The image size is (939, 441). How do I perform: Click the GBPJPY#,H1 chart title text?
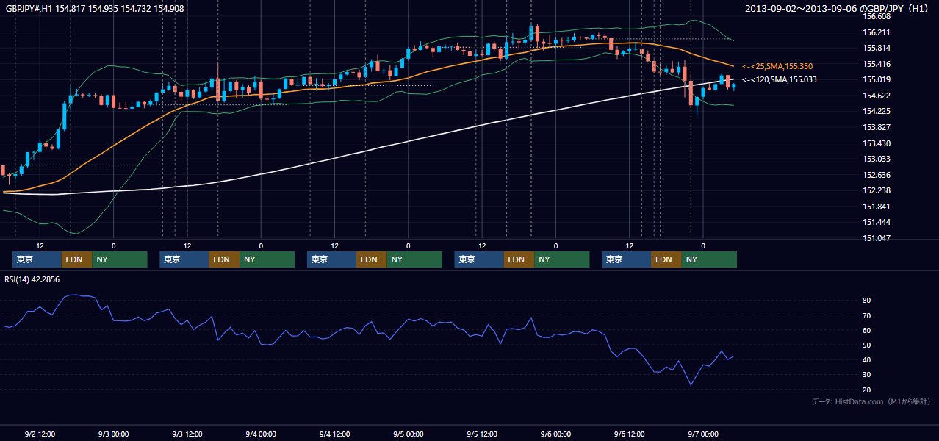[95, 9]
